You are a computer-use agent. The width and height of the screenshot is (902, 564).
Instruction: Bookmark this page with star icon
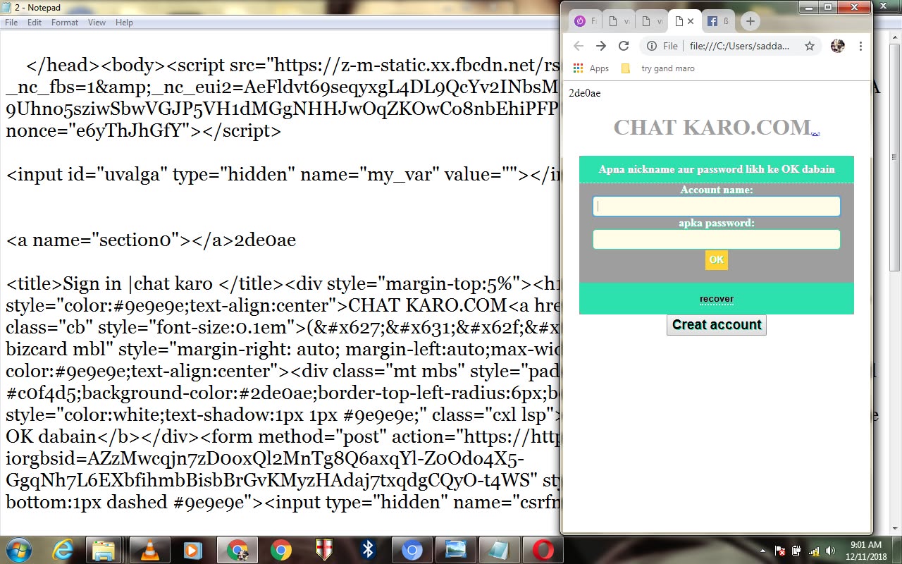coord(810,46)
